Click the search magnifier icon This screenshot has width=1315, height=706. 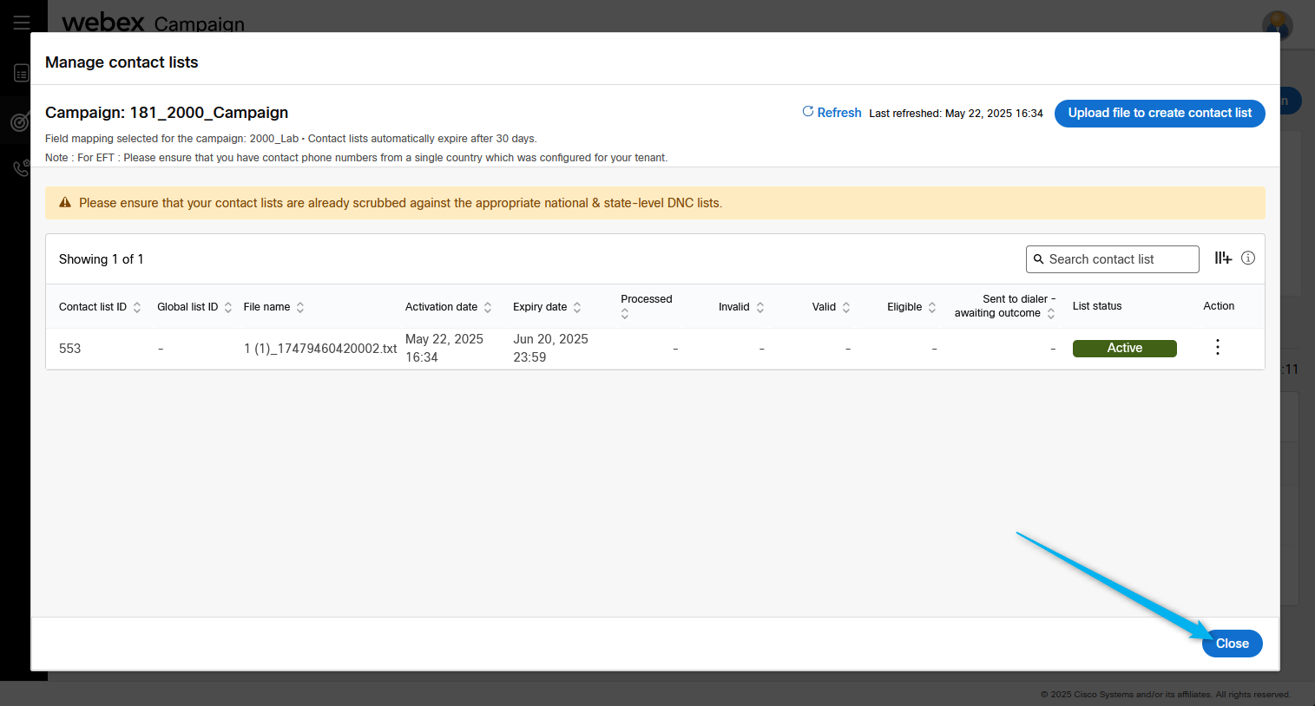(x=1038, y=259)
